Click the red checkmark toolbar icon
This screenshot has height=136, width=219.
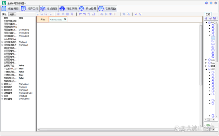136,14
